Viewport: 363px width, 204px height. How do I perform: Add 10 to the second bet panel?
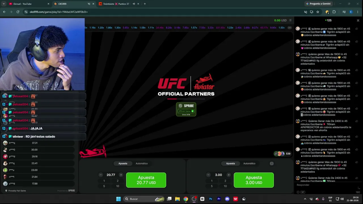[x=225, y=186]
